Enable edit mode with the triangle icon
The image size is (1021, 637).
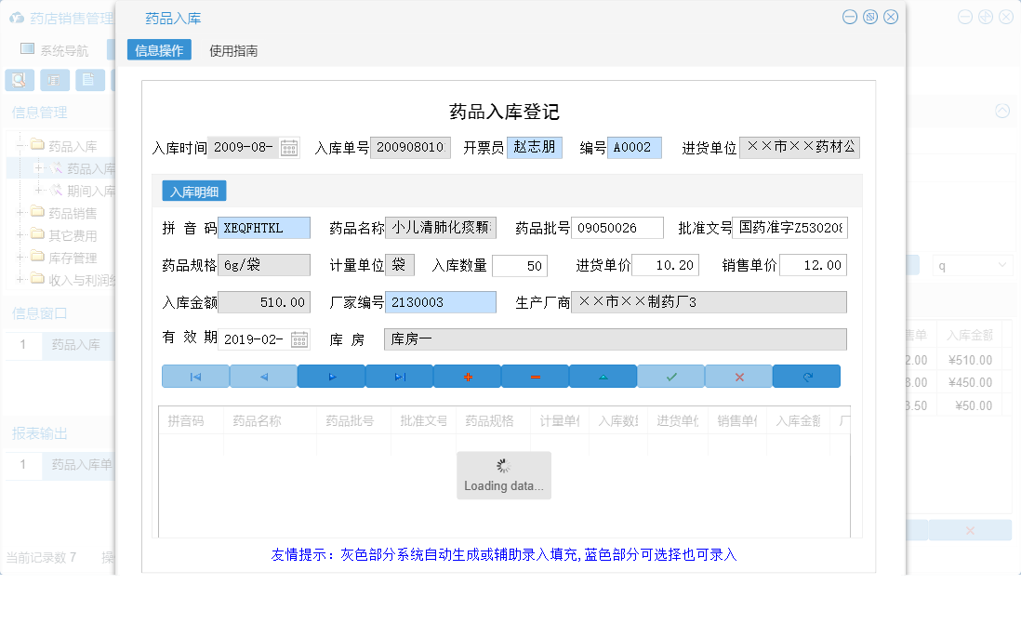(x=603, y=376)
